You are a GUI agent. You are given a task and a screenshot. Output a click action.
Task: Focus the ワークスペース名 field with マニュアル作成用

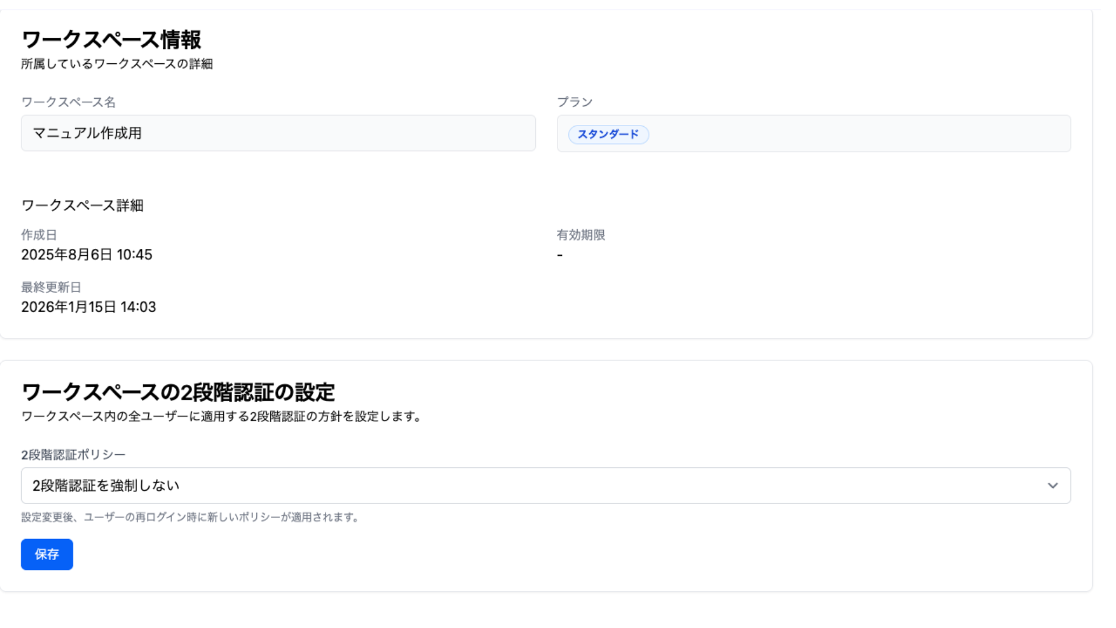pyautogui.click(x=278, y=133)
